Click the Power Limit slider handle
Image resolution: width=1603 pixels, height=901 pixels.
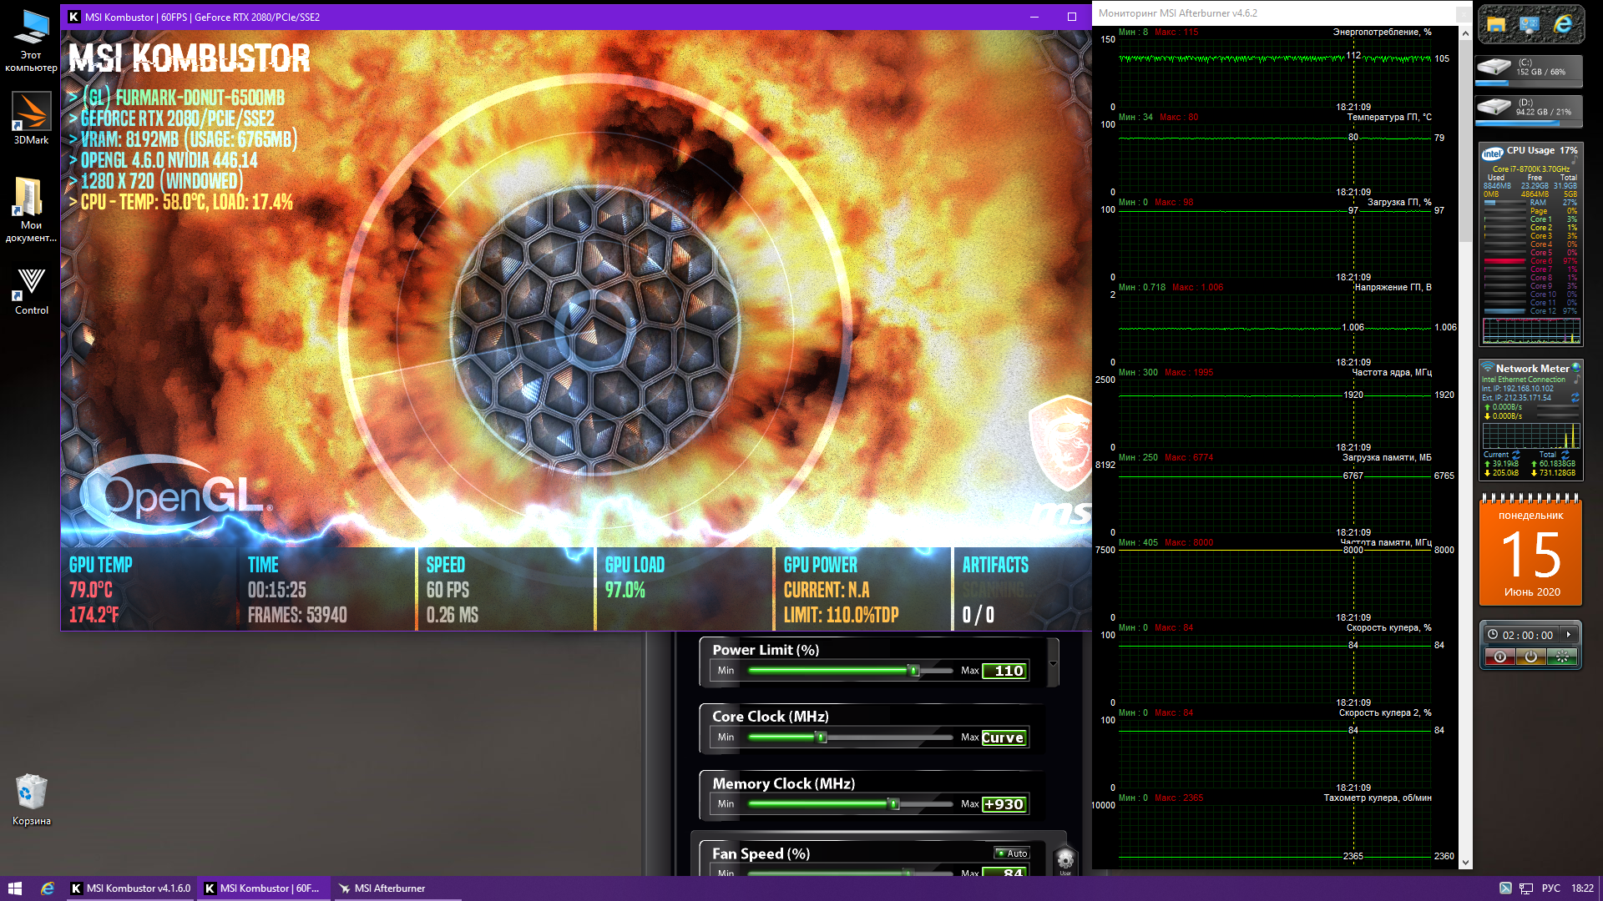click(913, 671)
